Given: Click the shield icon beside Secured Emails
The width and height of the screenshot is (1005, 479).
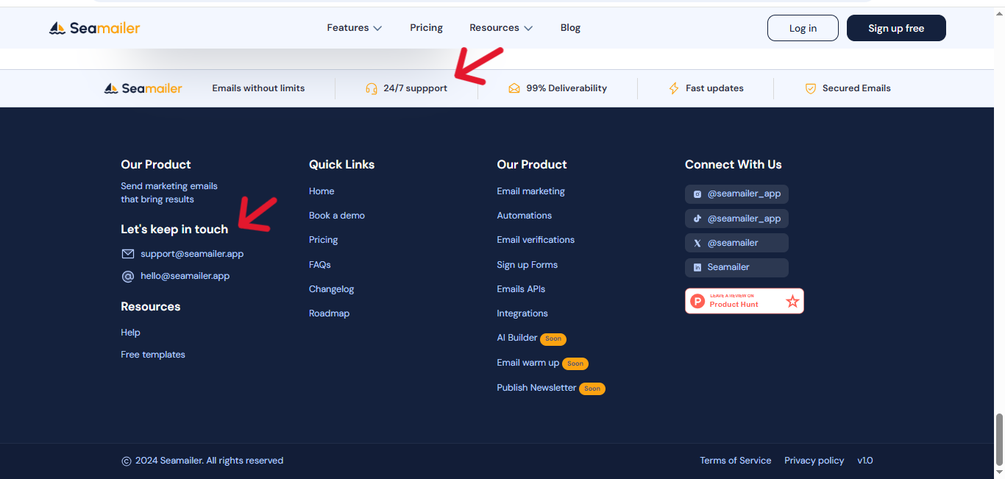Looking at the screenshot, I should point(810,88).
